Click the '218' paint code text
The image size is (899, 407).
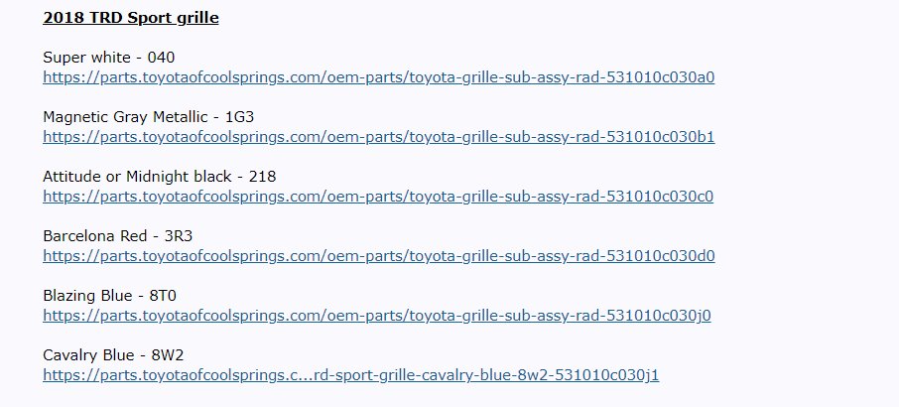[262, 177]
